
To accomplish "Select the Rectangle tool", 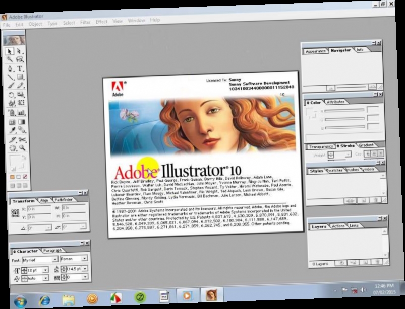I will tap(19, 77).
